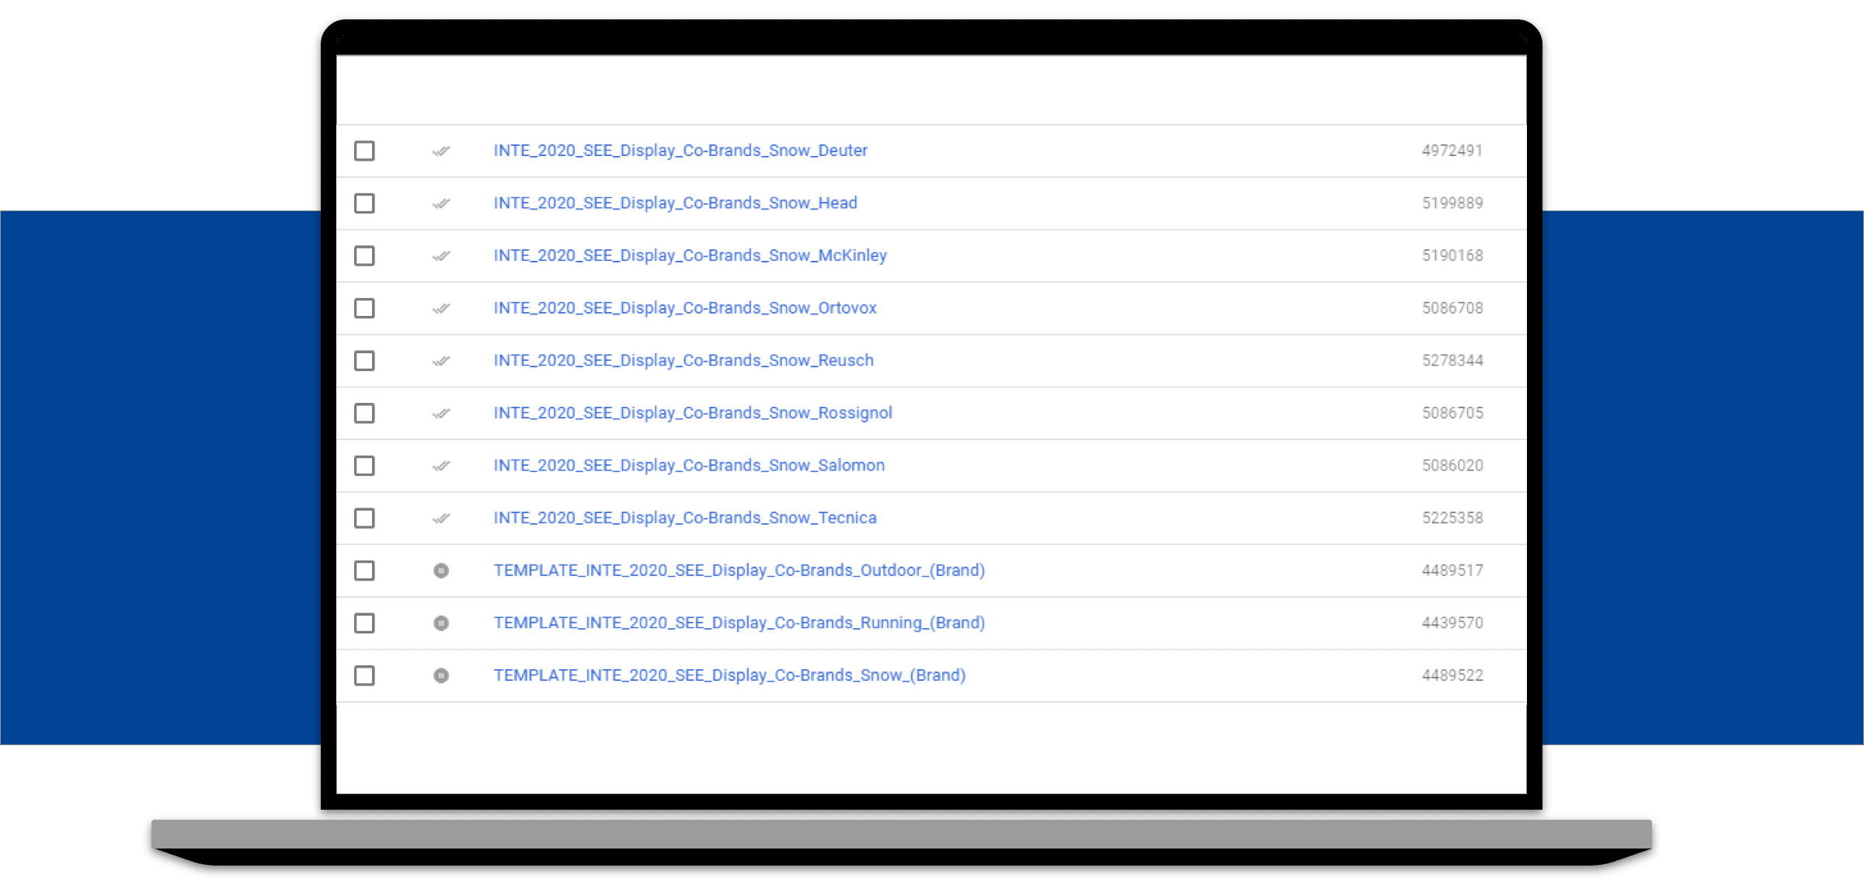The image size is (1864, 885).
Task: Select checkbox for Outdoor template row
Action: 364,571
